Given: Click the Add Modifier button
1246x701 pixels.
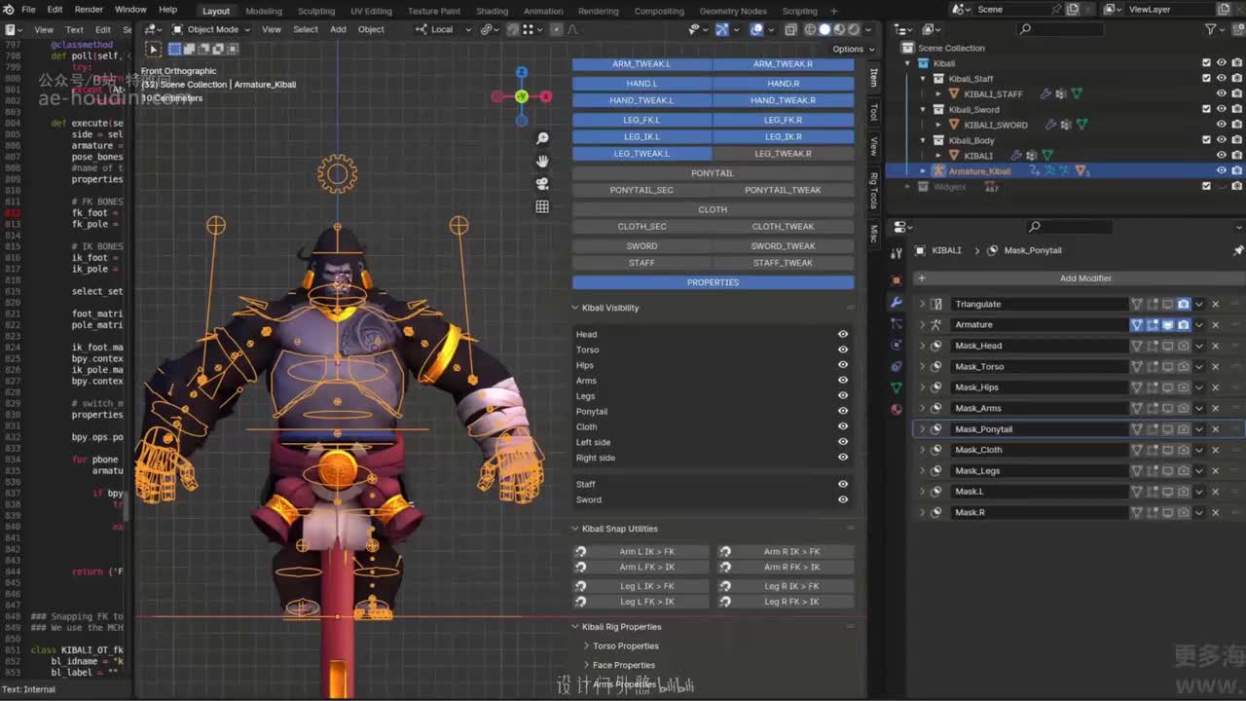Looking at the screenshot, I should click(1084, 278).
